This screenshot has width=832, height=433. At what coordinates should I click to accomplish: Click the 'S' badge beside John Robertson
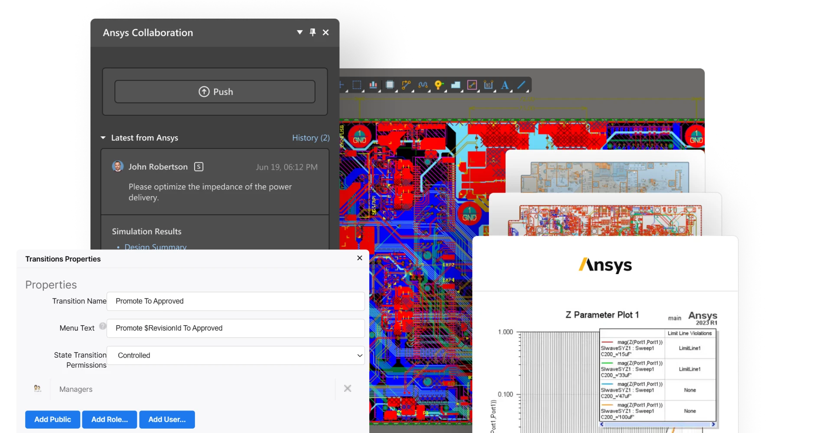(198, 167)
